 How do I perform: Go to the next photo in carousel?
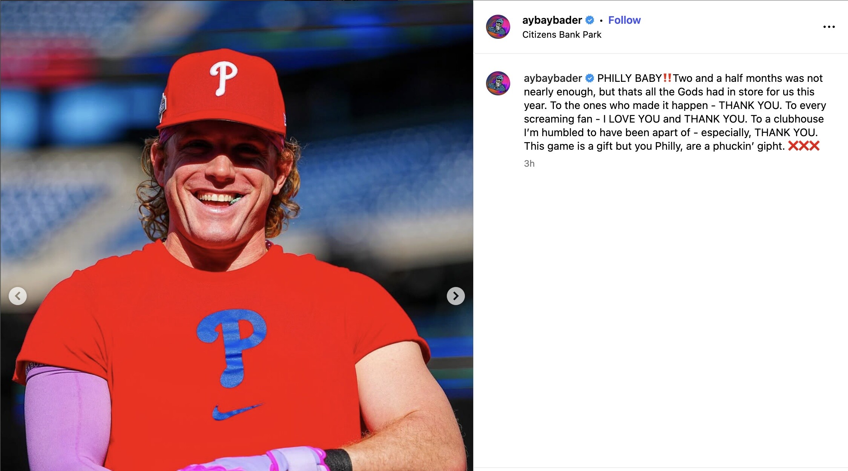pos(455,296)
